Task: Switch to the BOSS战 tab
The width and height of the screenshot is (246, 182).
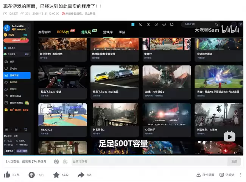Action: point(63,32)
